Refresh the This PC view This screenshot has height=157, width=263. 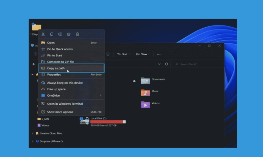(x=166, y=64)
